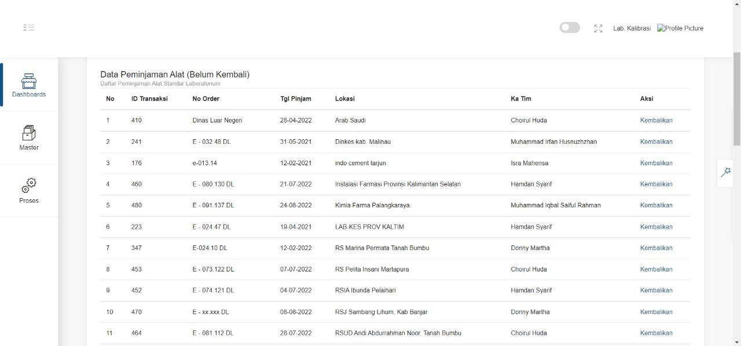741x346 pixels.
Task: Open the Profile Picture menu
Action: (x=680, y=28)
